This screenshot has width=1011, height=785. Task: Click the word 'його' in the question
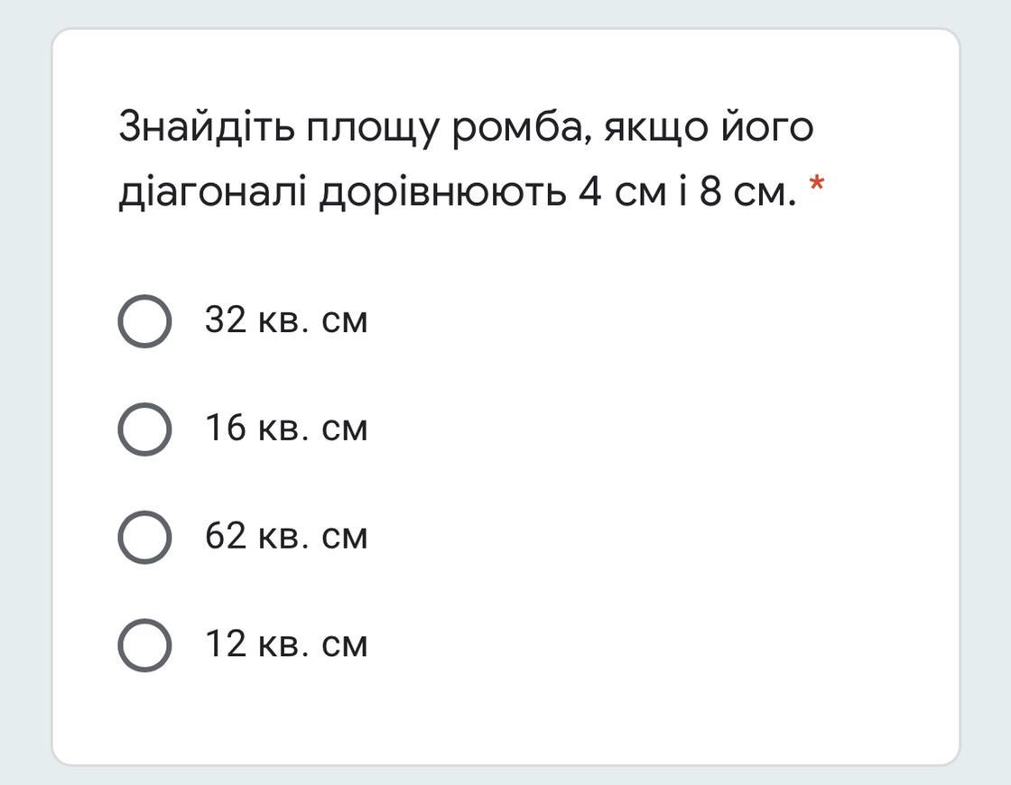click(767, 127)
